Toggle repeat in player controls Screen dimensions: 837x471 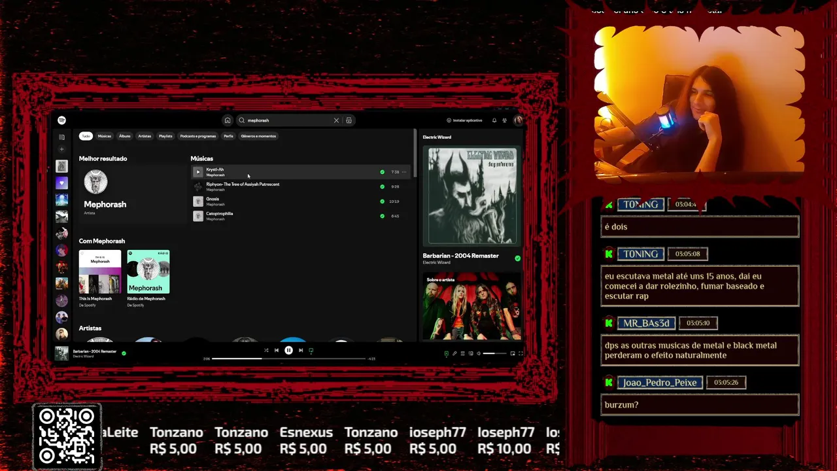pyautogui.click(x=311, y=351)
